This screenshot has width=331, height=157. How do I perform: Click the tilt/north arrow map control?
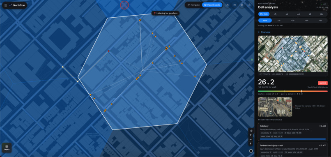tap(251, 144)
